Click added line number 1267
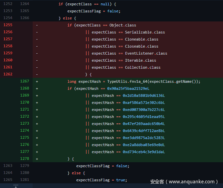This screenshot has width=223, height=188. click(x=24, y=81)
